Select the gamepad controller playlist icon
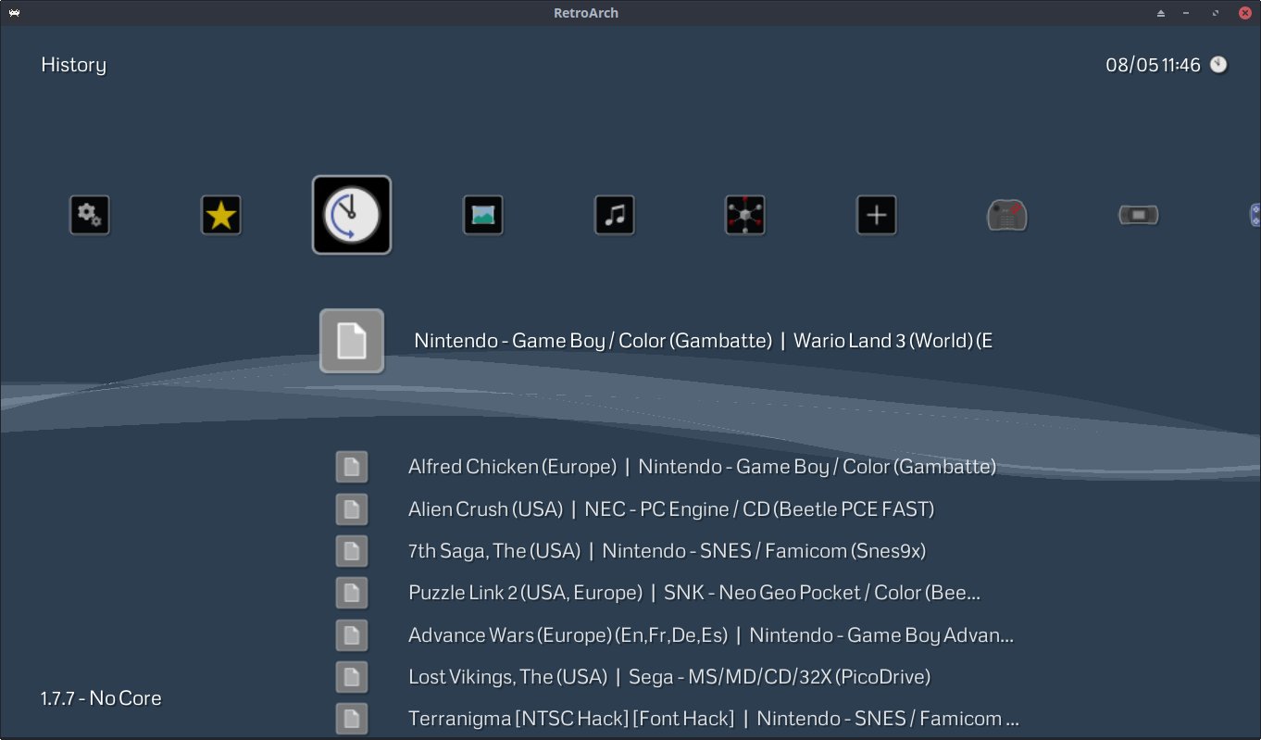Screen dimensions: 1261x740 [x=1007, y=216]
